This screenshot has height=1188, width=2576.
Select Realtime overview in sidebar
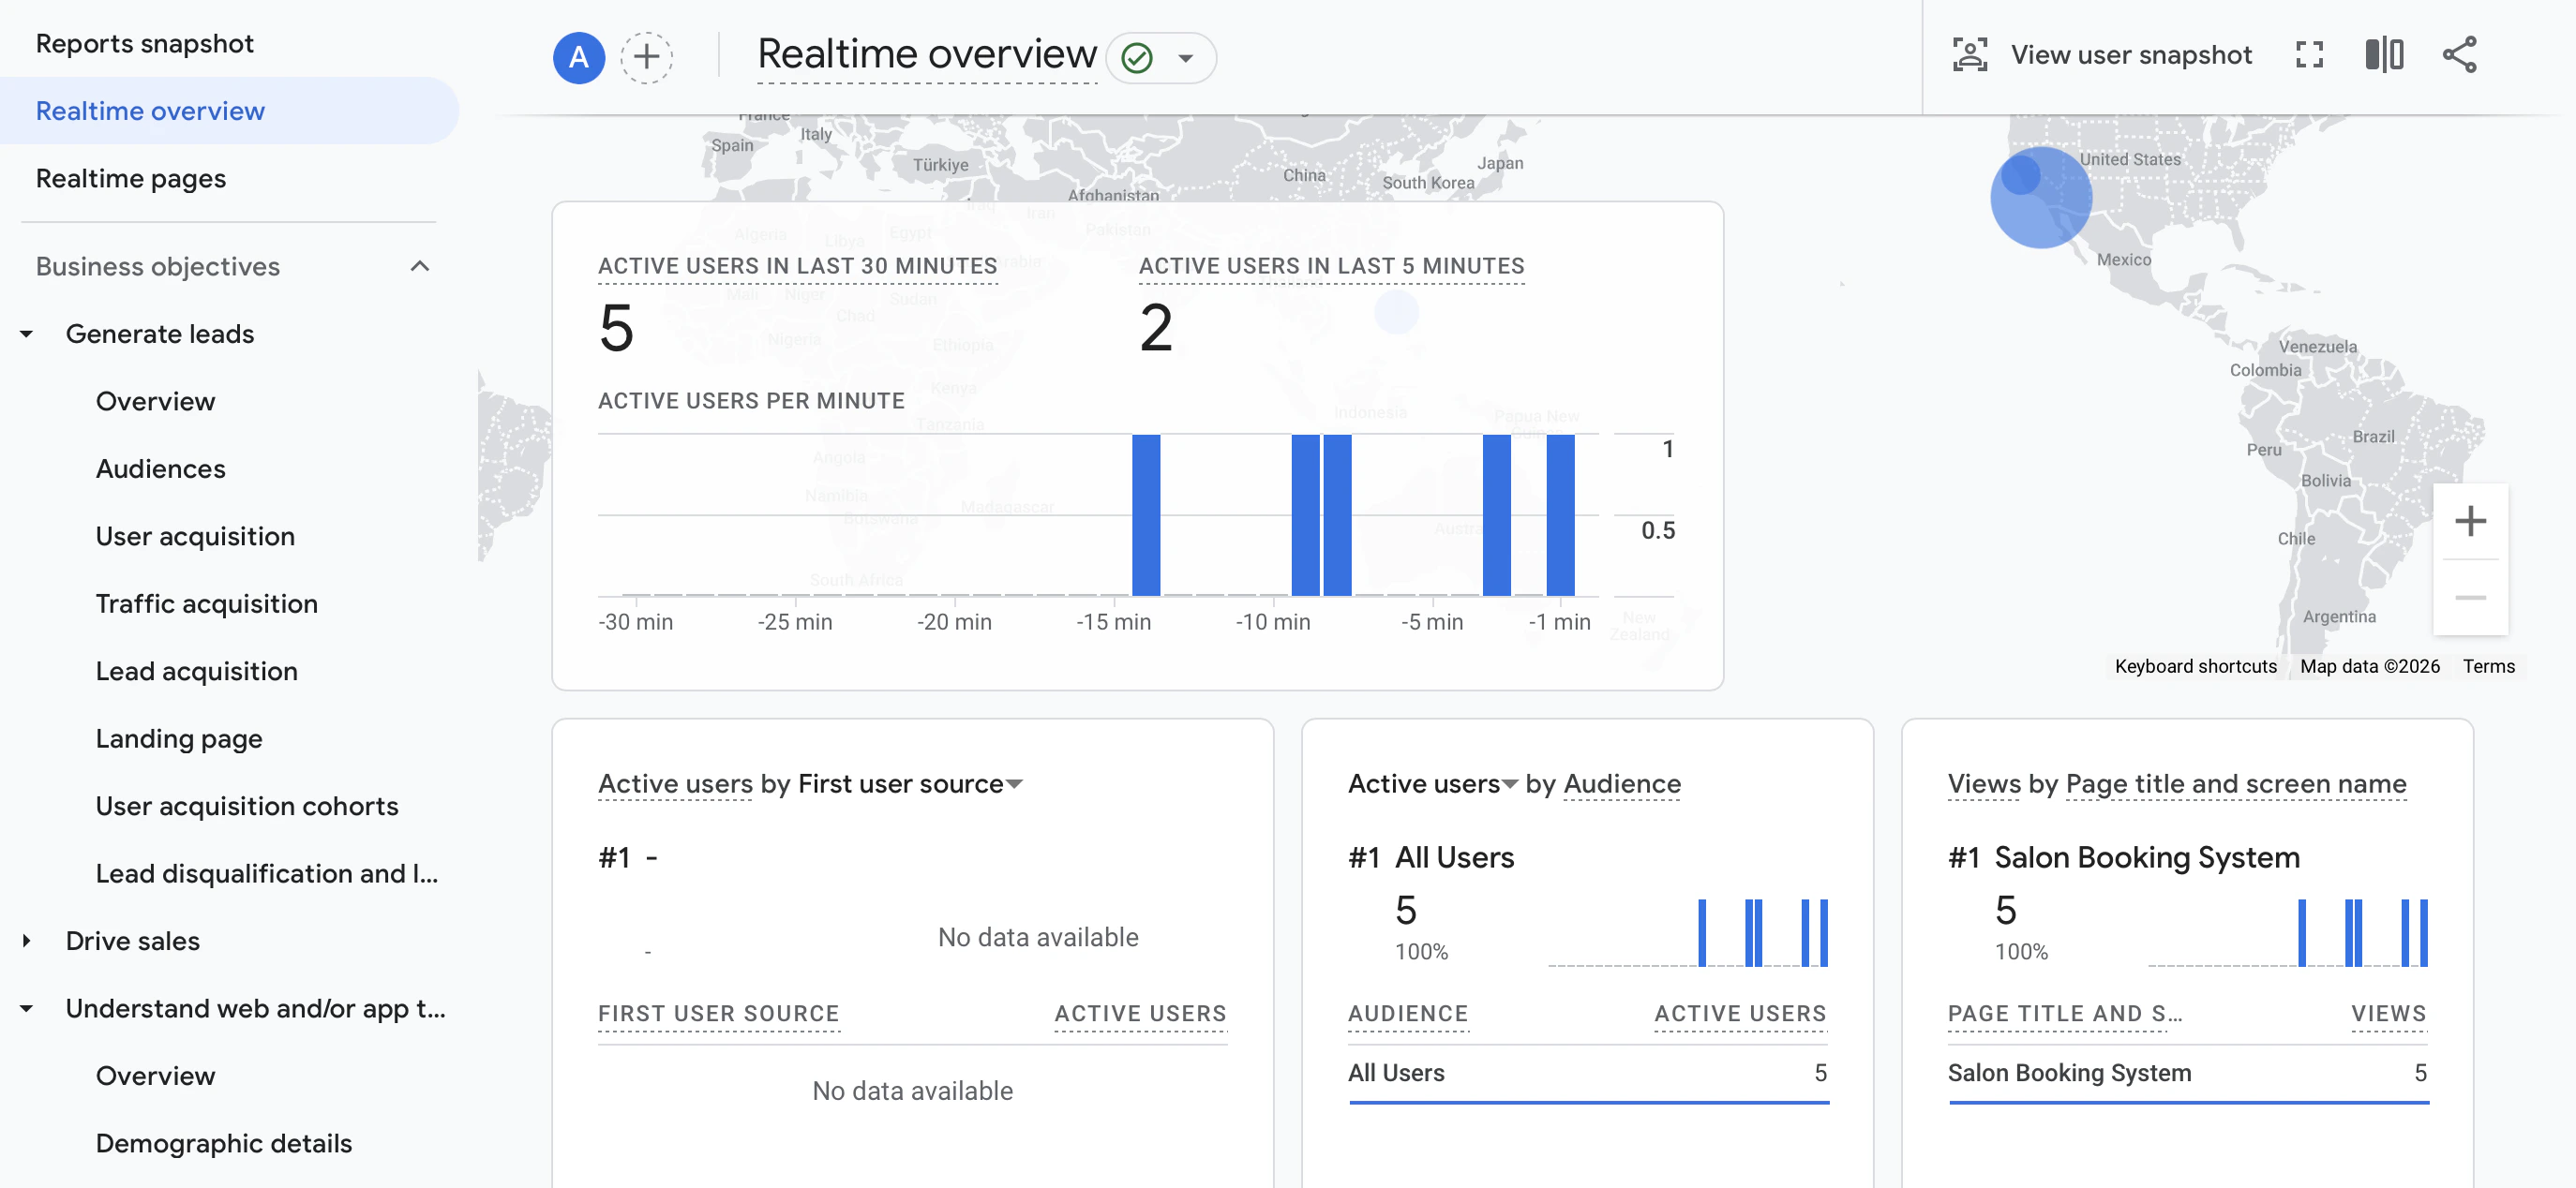click(229, 111)
